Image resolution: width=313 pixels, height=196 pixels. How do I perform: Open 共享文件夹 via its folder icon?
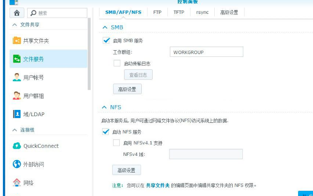point(17,41)
